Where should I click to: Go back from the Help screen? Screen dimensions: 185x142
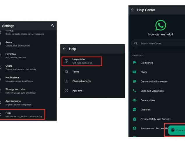pyautogui.click(x=64, y=49)
